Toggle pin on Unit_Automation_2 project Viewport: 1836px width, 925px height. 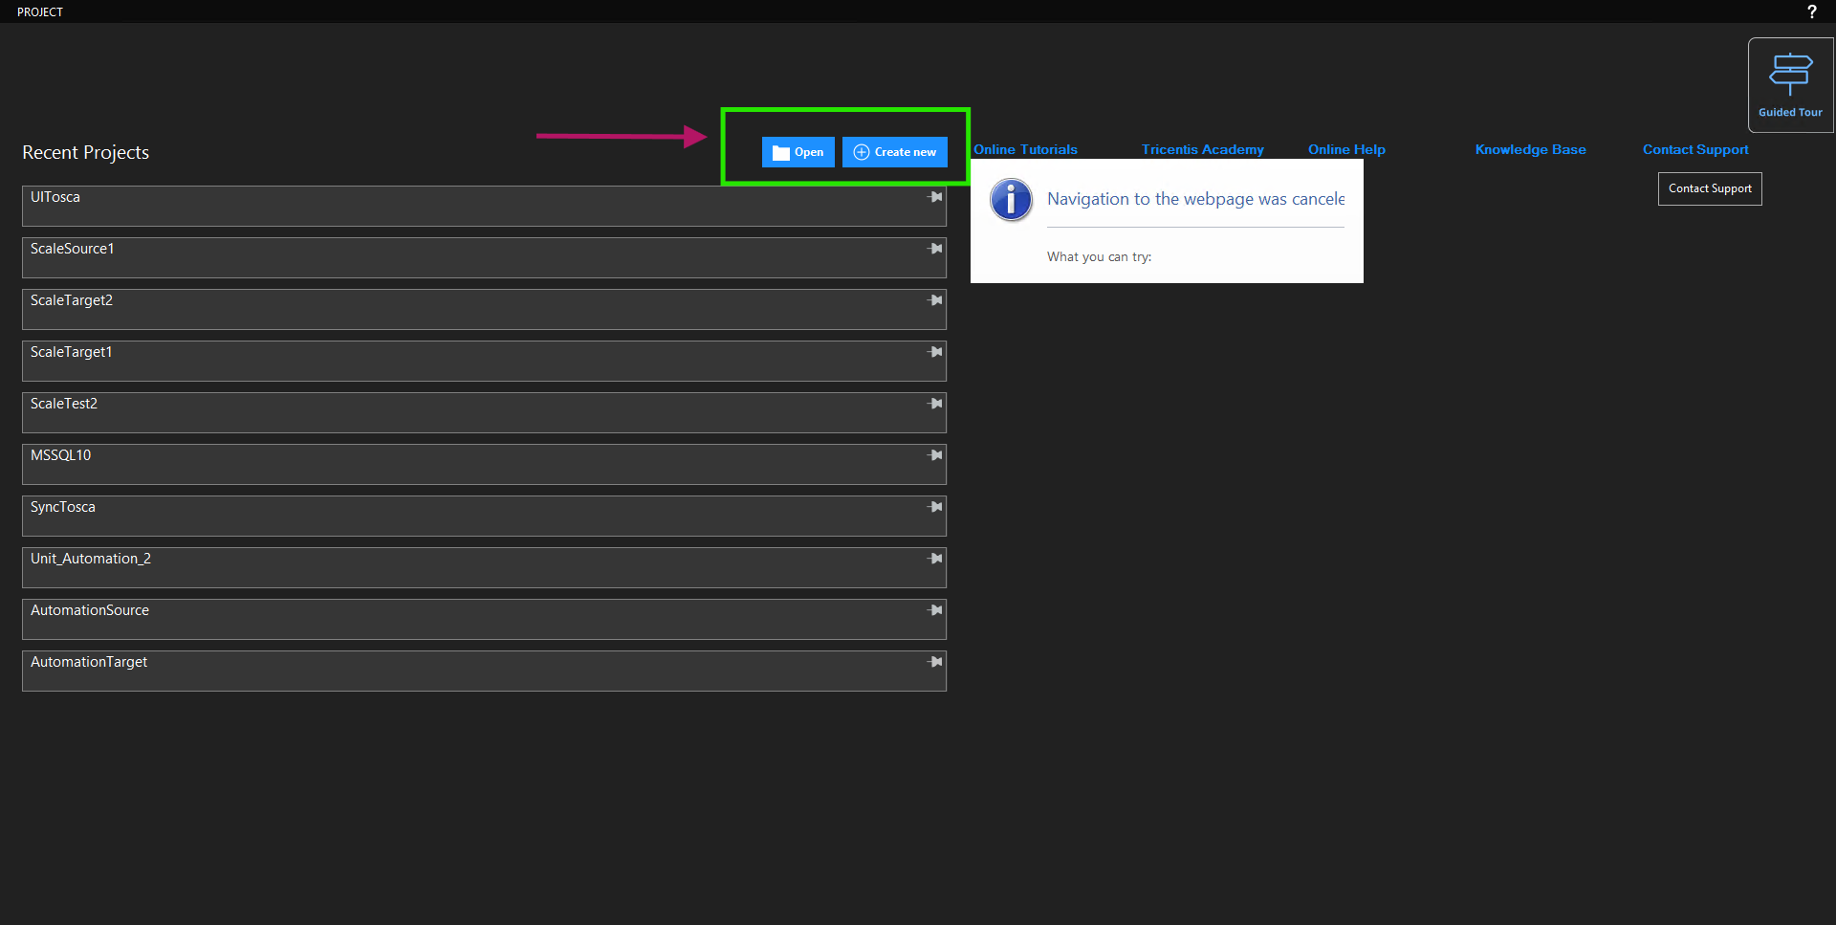(935, 559)
